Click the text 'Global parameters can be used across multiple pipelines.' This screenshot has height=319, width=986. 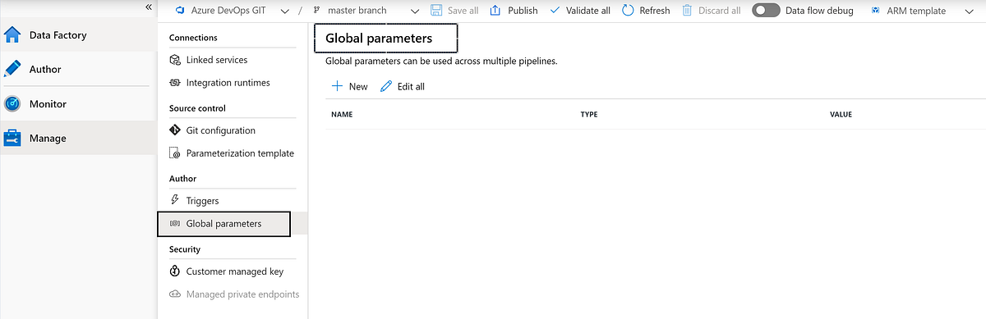pyautogui.click(x=441, y=62)
